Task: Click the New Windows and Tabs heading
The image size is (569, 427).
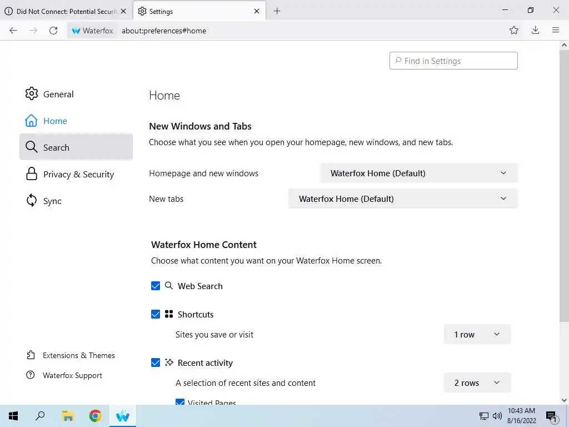Action: [x=200, y=126]
